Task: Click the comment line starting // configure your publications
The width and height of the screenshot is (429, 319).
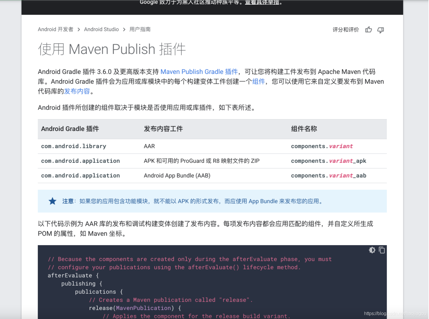Action: [174, 267]
